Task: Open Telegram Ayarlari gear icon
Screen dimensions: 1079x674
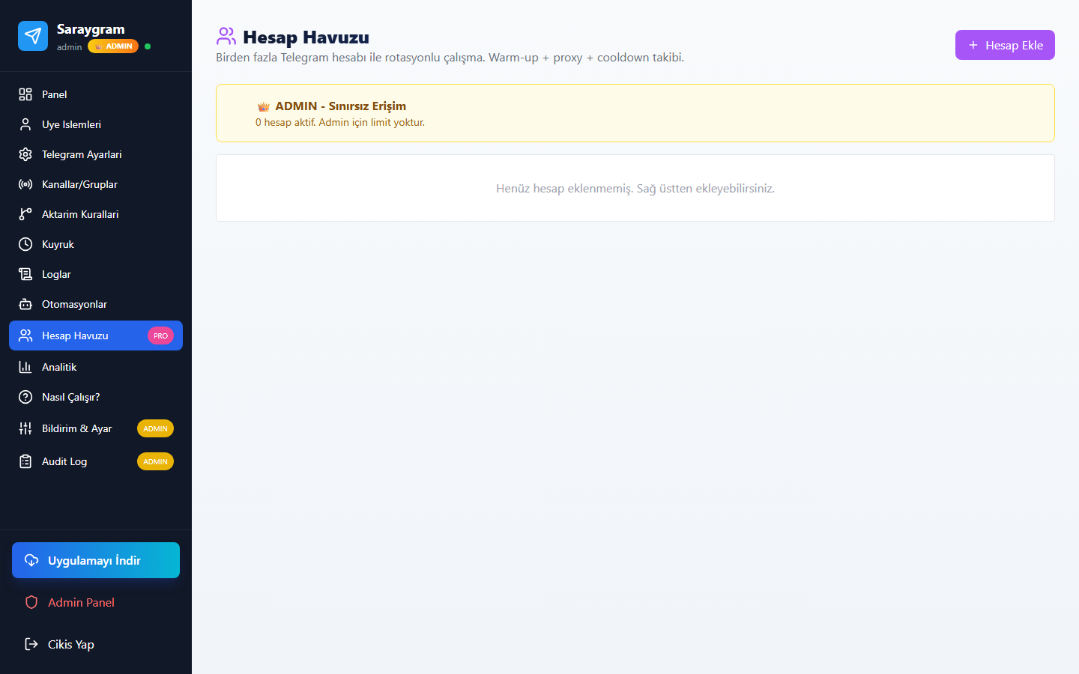Action: (x=25, y=154)
